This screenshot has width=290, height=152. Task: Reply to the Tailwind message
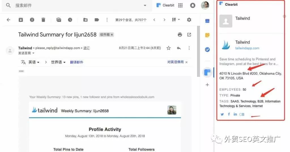[x=179, y=48]
